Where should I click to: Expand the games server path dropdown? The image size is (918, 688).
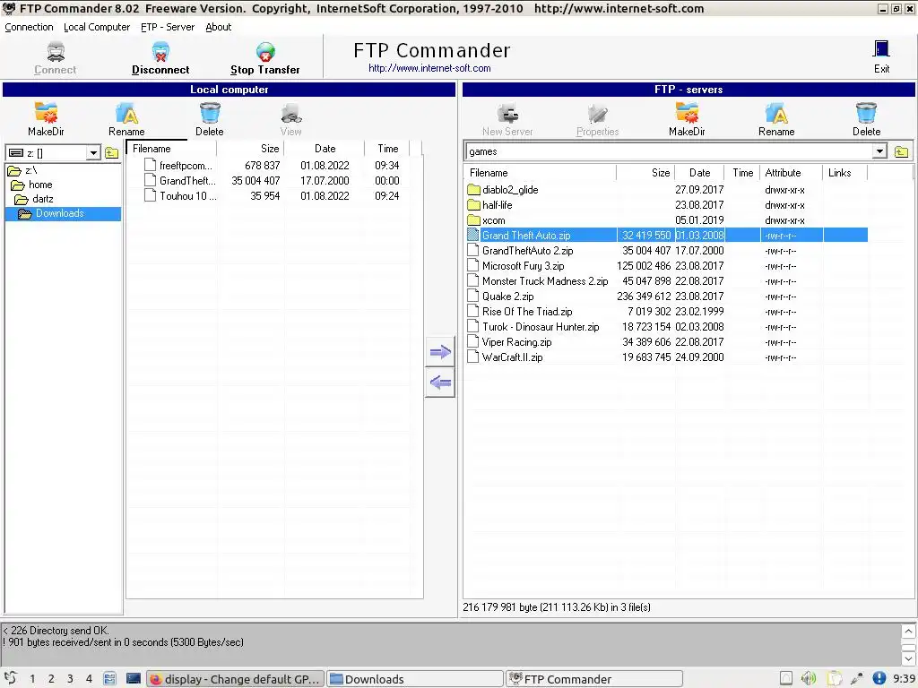[x=879, y=151]
